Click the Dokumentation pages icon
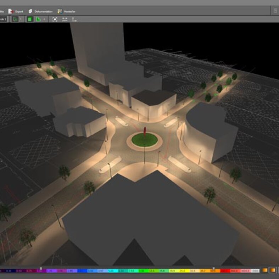The width and height of the screenshot is (279, 279). click(30, 11)
